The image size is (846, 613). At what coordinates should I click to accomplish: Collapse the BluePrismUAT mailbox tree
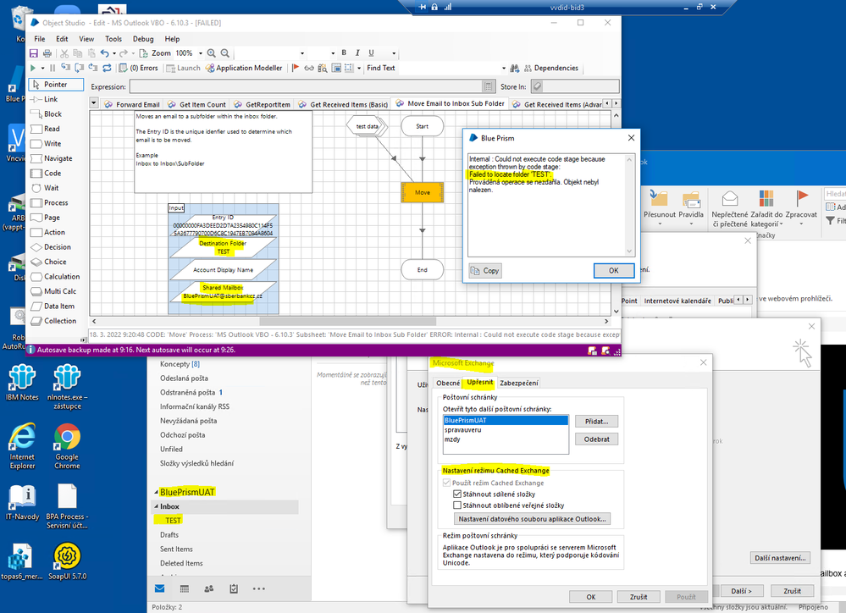click(x=155, y=492)
